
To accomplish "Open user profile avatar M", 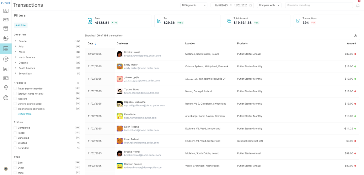I will click(6, 169).
